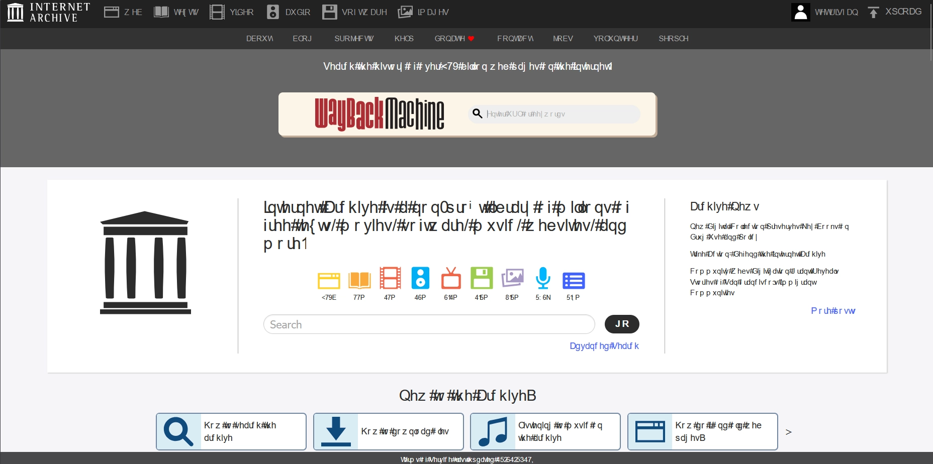Click the Wayback Machine logo
933x464 pixels.
coord(380,114)
